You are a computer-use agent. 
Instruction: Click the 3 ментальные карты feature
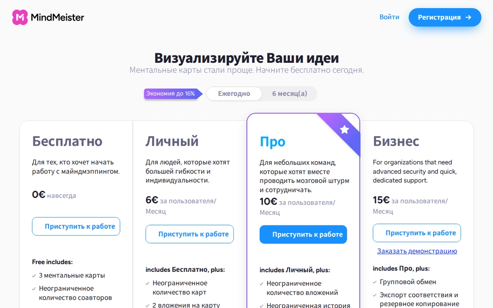coord(72,276)
